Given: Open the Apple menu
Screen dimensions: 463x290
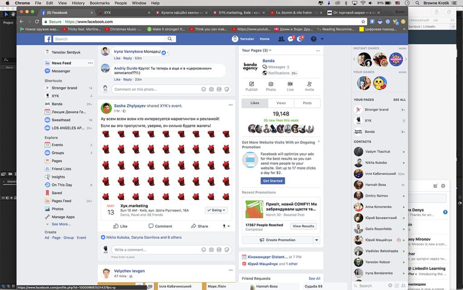Looking at the screenshot, I should (7, 3).
